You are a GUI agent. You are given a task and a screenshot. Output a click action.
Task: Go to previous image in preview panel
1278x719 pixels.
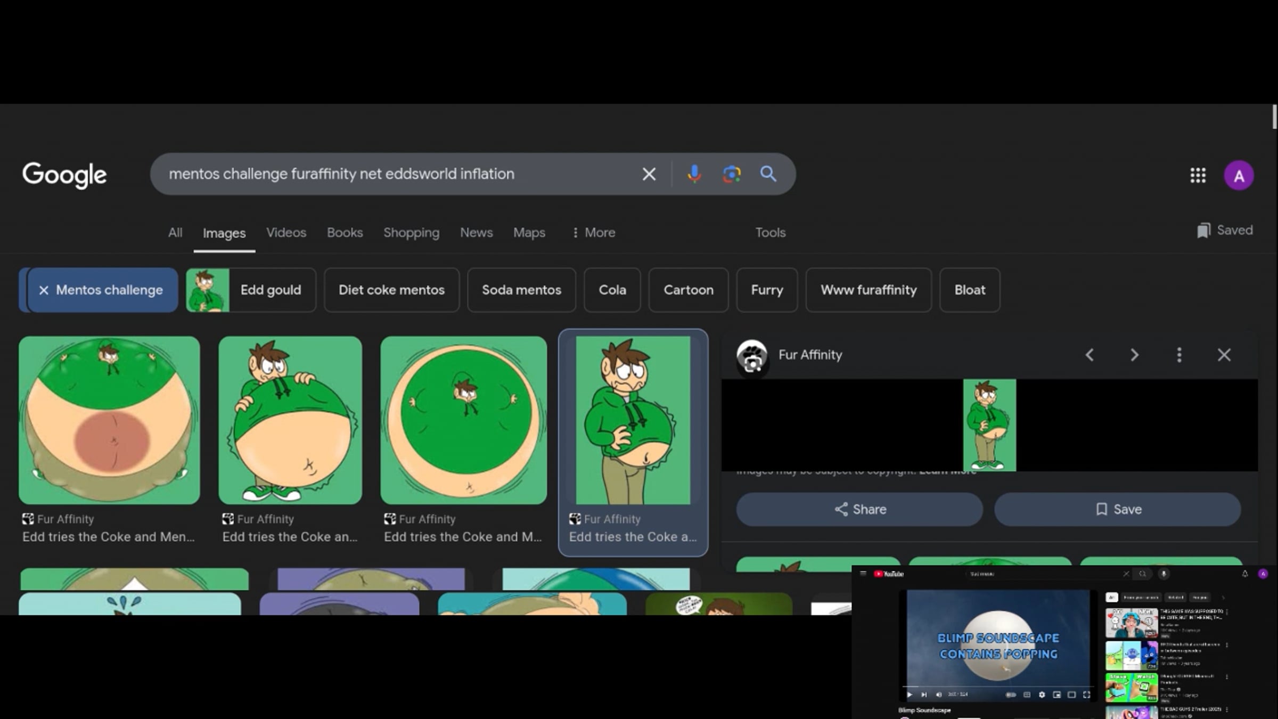click(x=1089, y=355)
